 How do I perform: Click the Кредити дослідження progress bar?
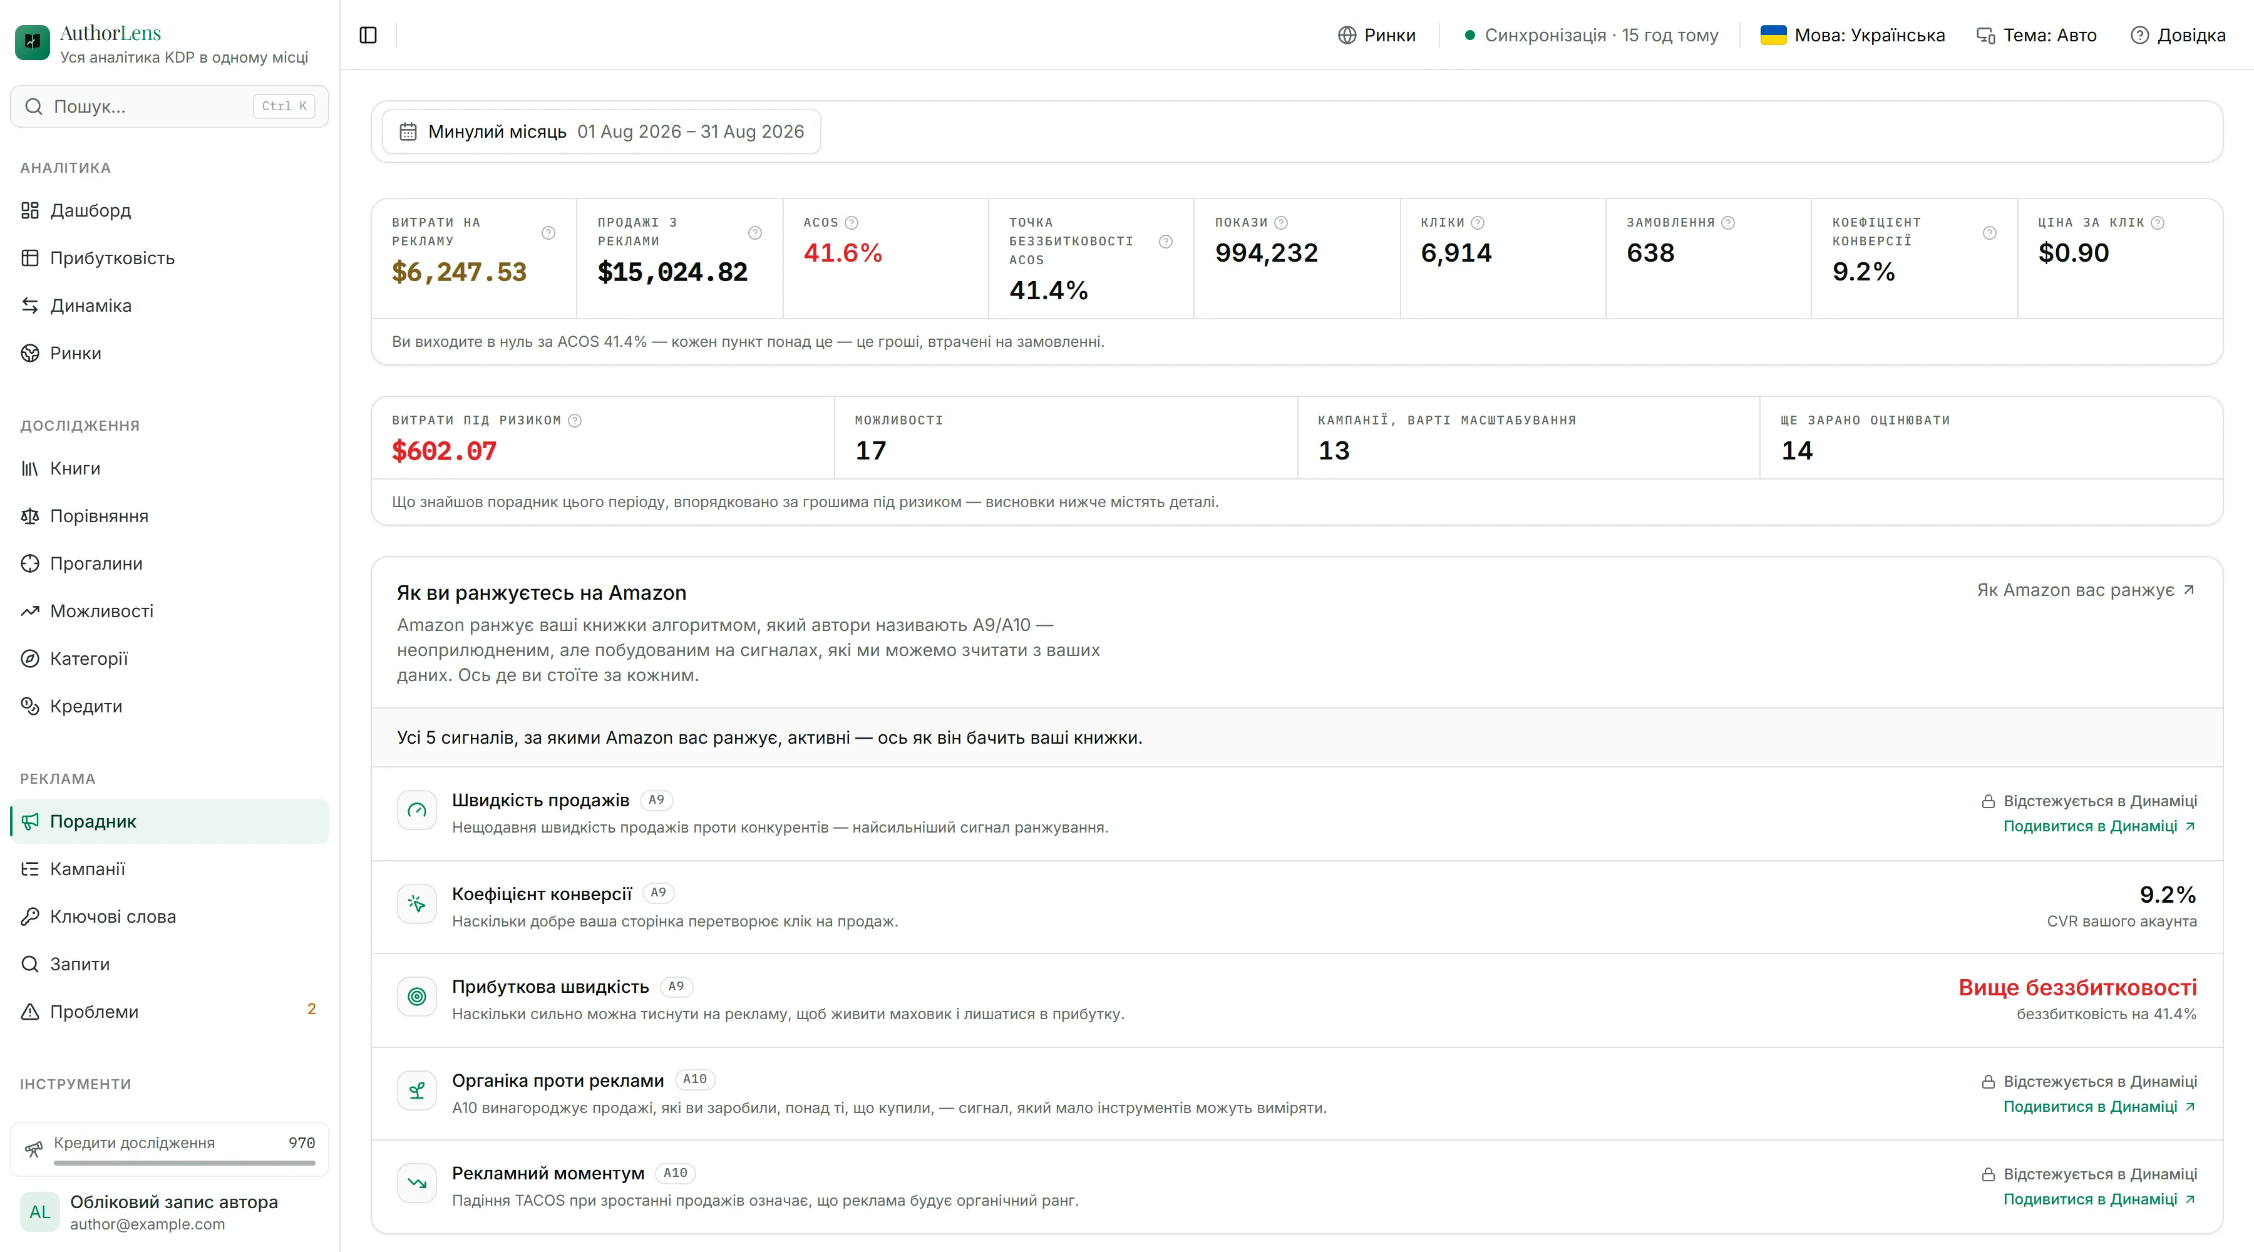pyautogui.click(x=183, y=1162)
